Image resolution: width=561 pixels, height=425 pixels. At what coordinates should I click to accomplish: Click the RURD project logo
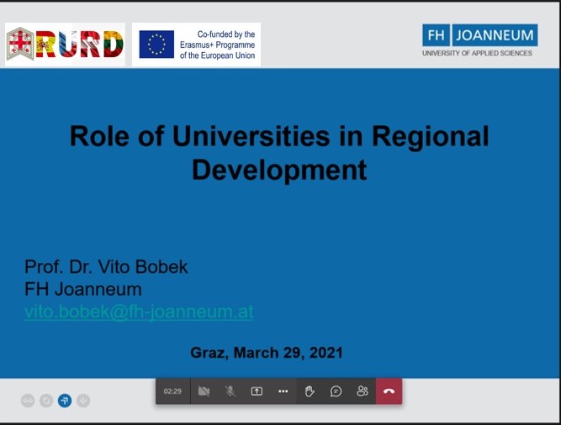65,45
